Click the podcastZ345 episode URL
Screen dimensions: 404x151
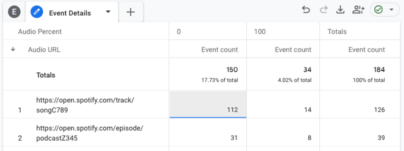tap(90, 133)
